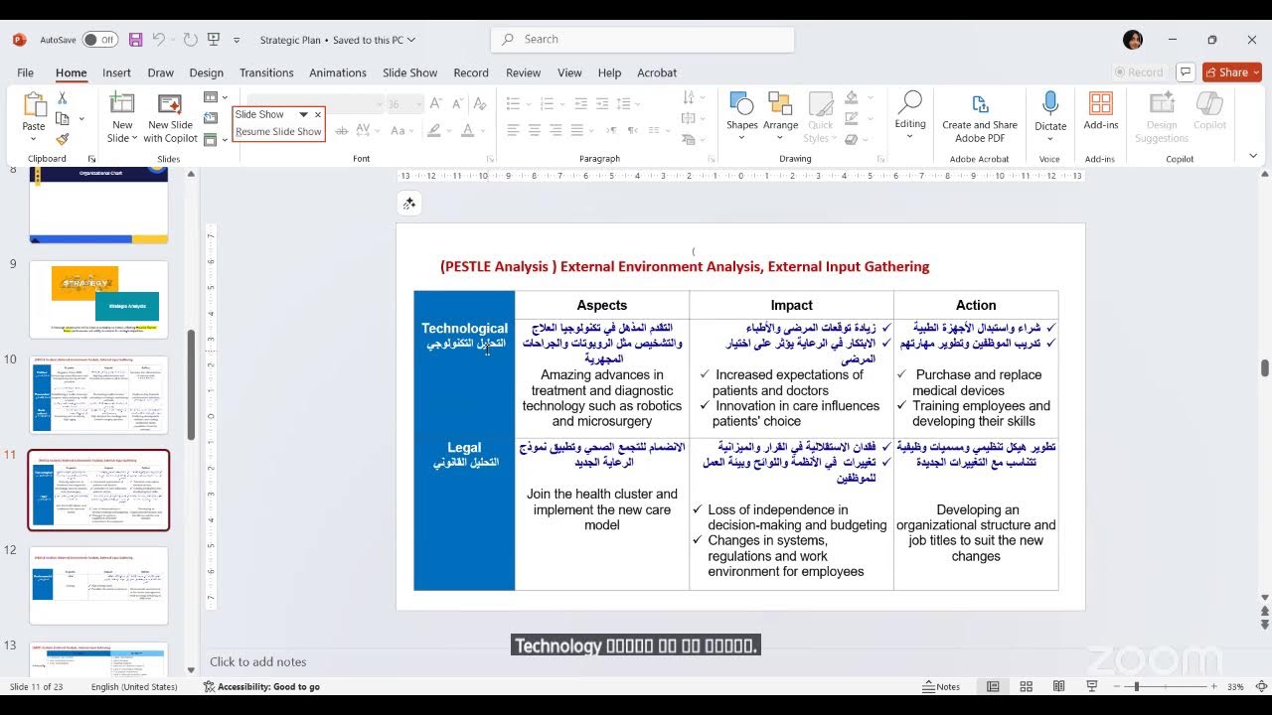Click Slide Show icon in status bar
The image size is (1272, 715).
click(1092, 686)
